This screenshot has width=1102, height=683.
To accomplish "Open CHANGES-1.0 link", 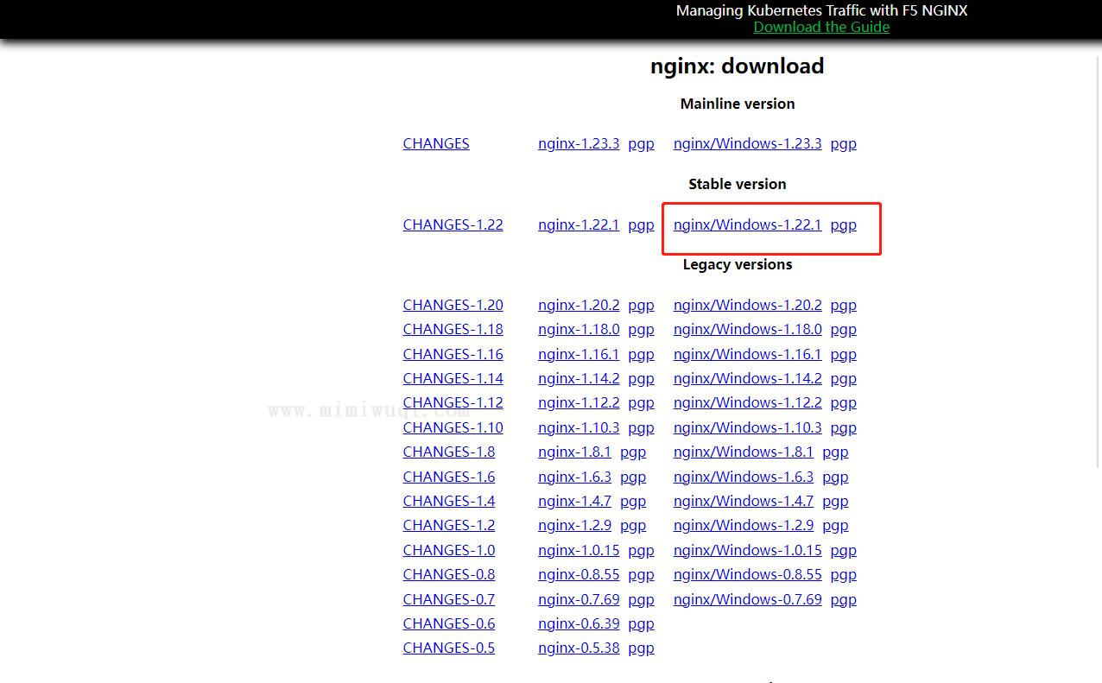I will tap(448, 550).
